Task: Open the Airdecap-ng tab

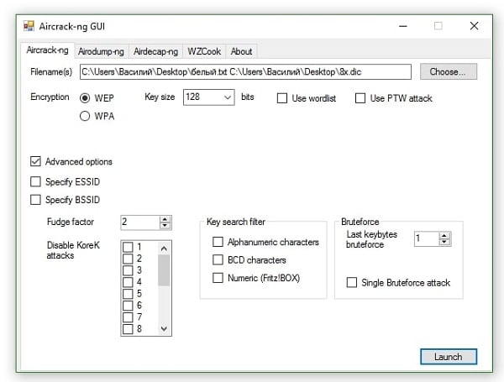Action: pyautogui.click(x=156, y=50)
